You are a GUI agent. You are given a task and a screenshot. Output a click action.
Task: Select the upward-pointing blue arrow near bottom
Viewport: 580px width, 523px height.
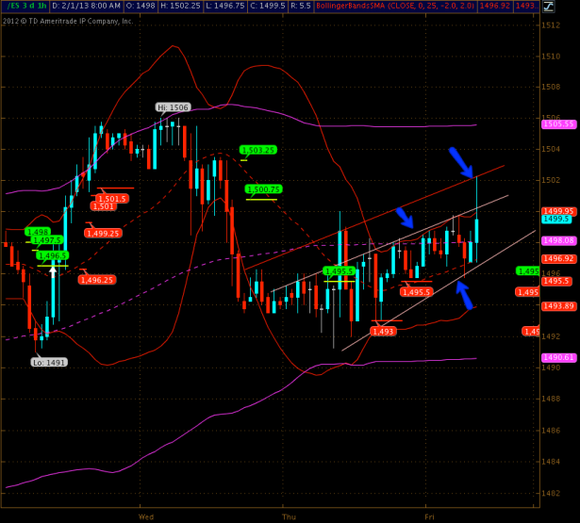[464, 295]
